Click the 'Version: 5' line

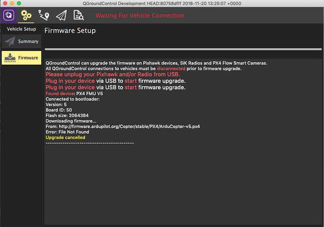(56, 104)
